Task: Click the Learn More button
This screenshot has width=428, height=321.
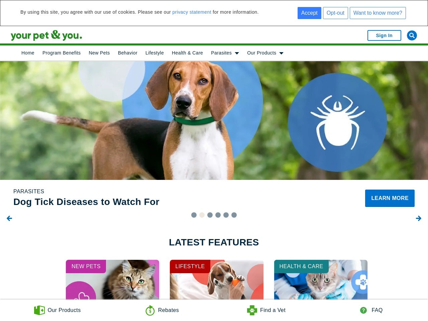Action: tap(390, 198)
